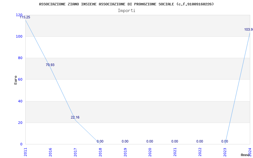Click the "Euro" y-axis title
This screenshot has width=253, height=158.
pyautogui.click(x=15, y=80)
